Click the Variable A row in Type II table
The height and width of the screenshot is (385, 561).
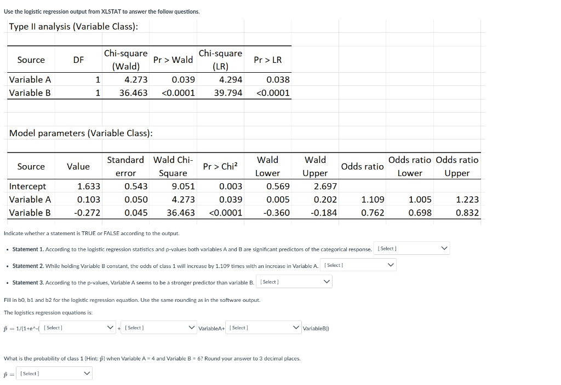pos(30,79)
